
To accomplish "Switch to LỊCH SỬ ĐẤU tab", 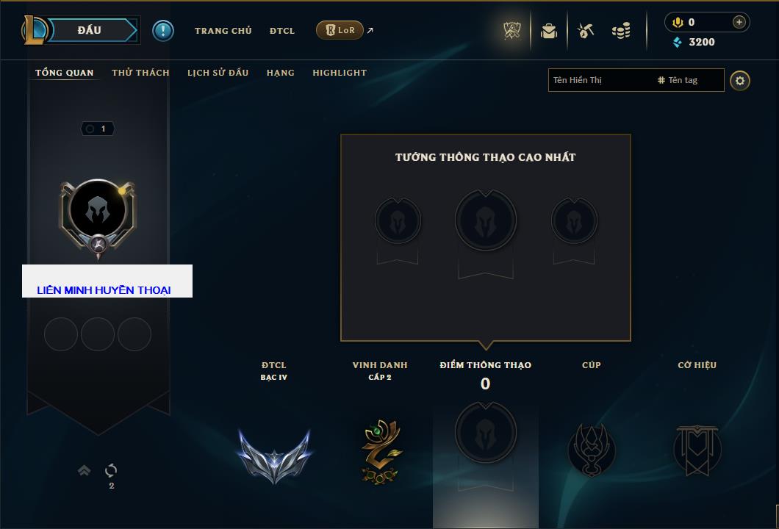I will pyautogui.click(x=218, y=73).
